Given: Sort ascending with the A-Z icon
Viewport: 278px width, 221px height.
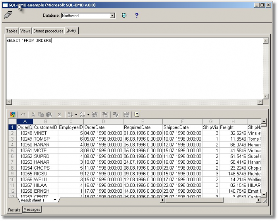Looking at the screenshot, I should tap(70, 115).
